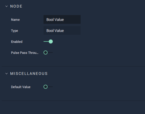Click the MISCELLANEOUS section header text
This screenshot has height=114, width=145.
click(29, 74)
